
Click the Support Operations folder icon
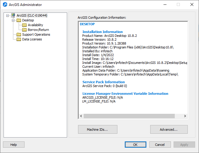19,34
